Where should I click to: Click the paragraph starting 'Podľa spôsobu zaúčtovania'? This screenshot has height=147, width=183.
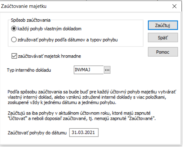pos(92,97)
